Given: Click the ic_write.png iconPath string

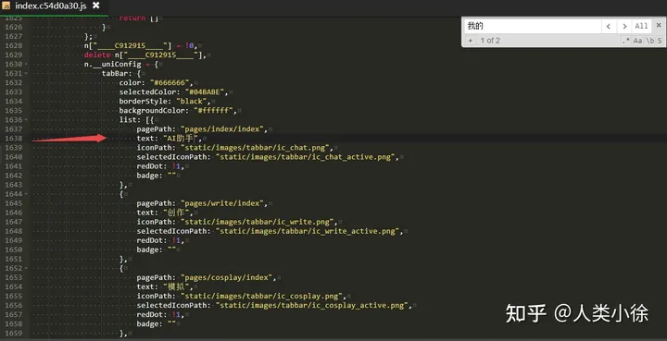Looking at the screenshot, I should 258,222.
